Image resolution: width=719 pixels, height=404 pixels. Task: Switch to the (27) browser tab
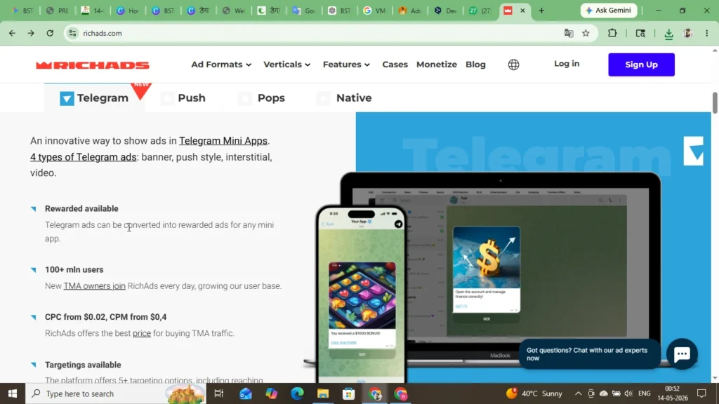pyautogui.click(x=480, y=11)
